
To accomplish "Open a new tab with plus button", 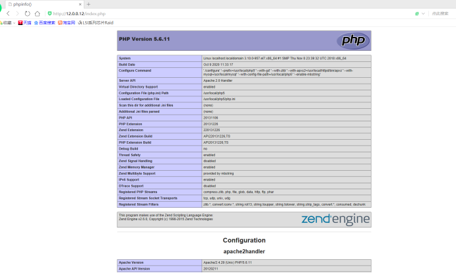I will click(88, 5).
